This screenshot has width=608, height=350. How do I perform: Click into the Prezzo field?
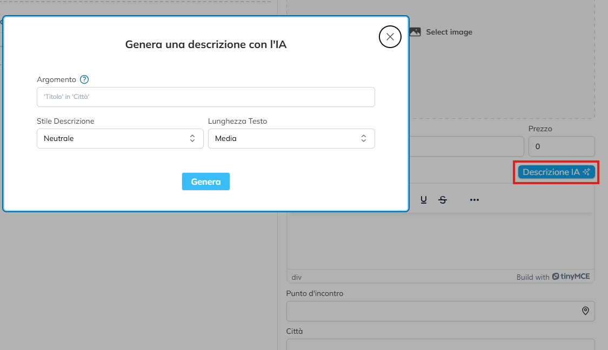pos(561,146)
